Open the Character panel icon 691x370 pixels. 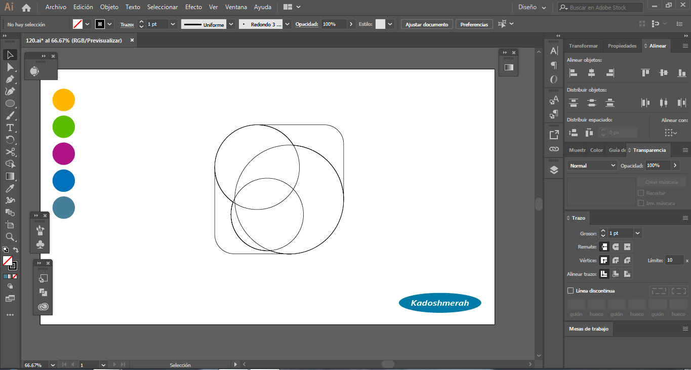point(554,51)
